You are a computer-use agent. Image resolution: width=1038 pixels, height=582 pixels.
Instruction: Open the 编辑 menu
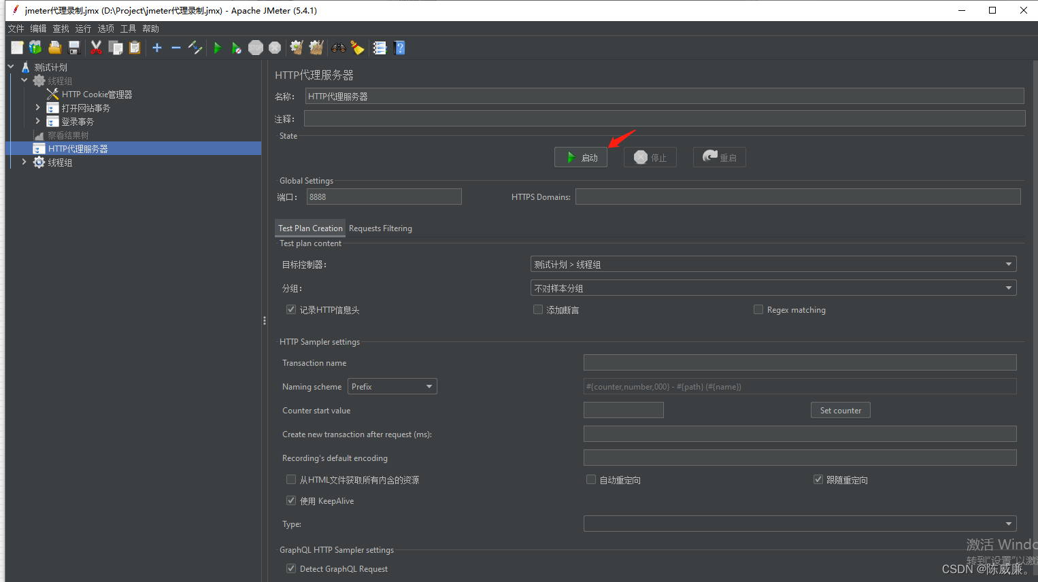pos(38,29)
